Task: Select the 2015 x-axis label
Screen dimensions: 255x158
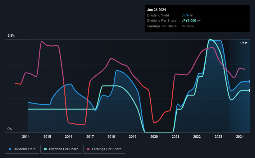Action: pyautogui.click(x=47, y=137)
